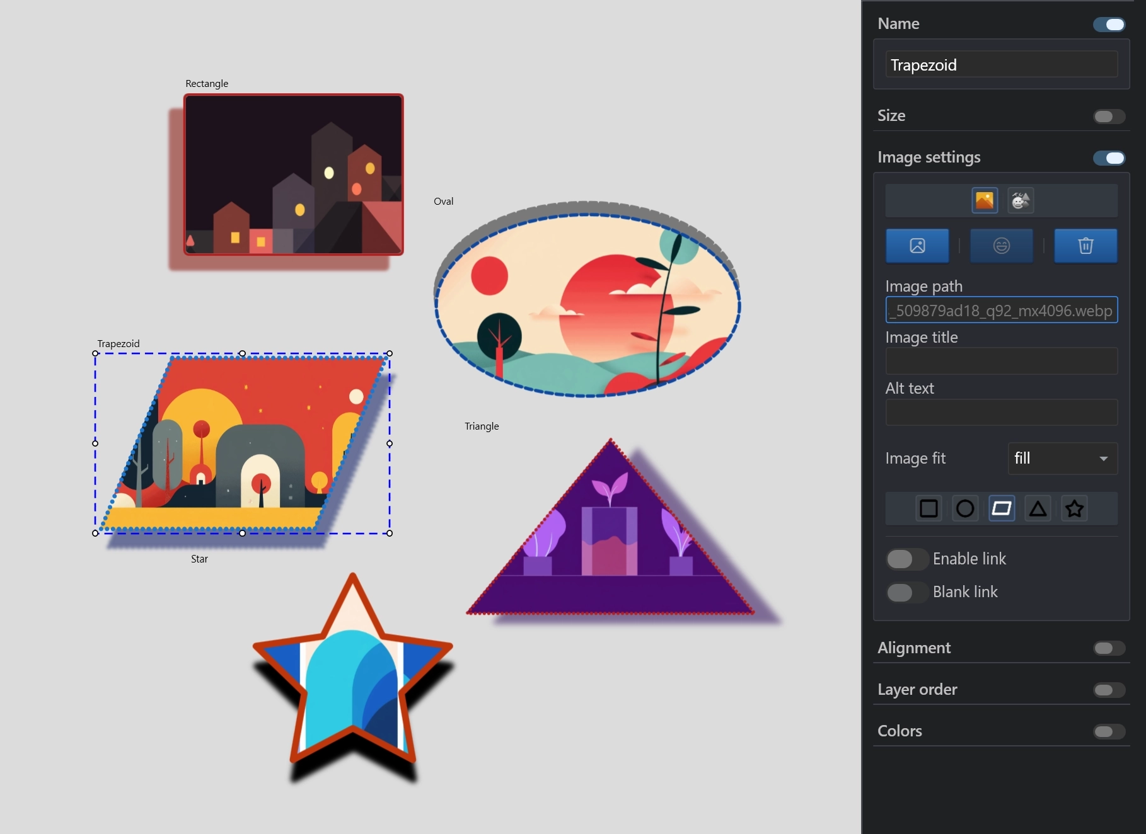Toggle the Alignment section switch
The width and height of the screenshot is (1146, 834).
click(1109, 648)
